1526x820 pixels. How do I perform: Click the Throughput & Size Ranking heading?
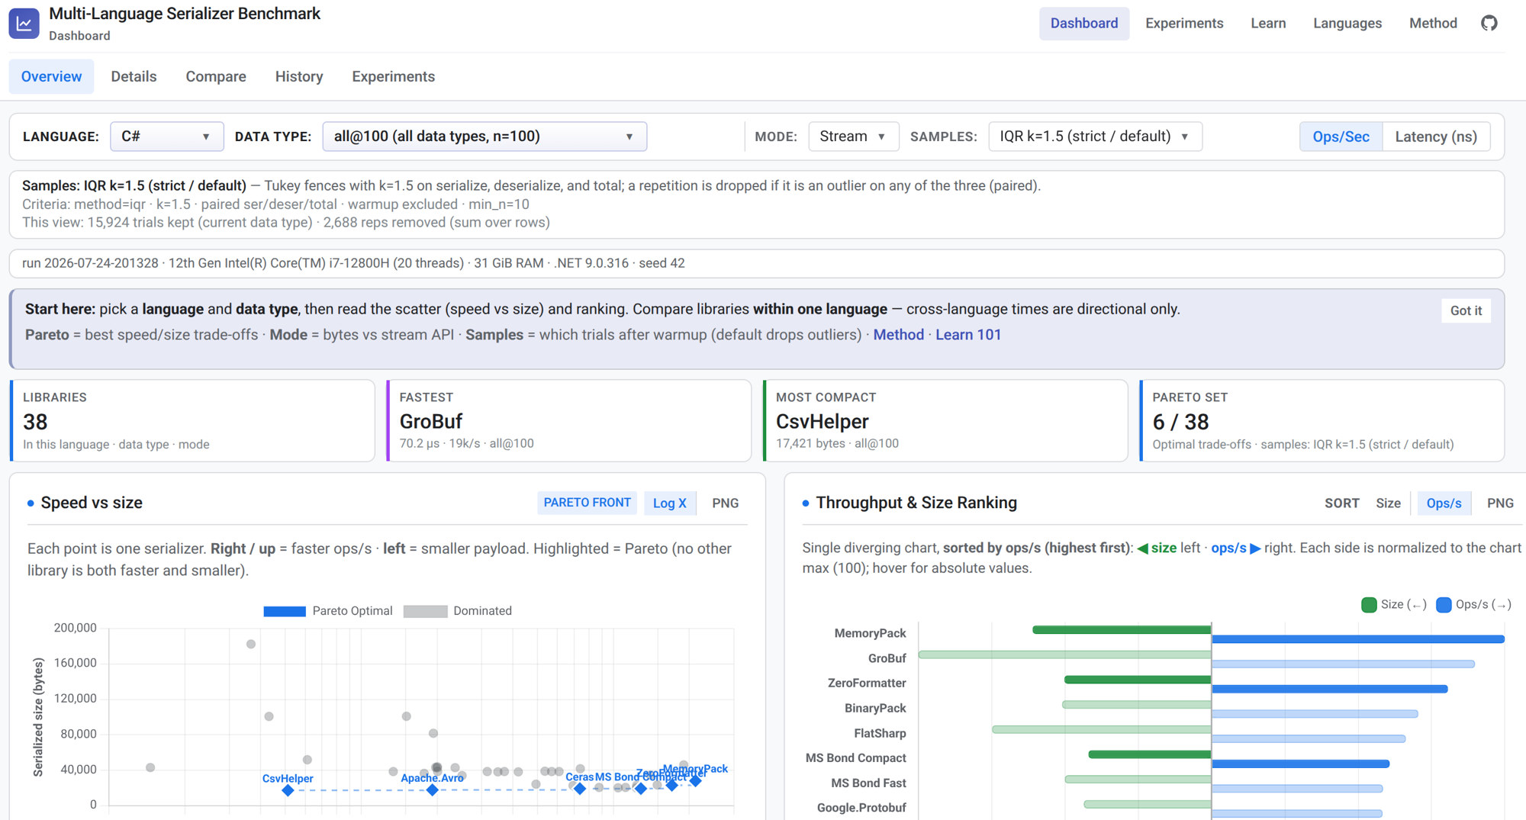coord(916,503)
